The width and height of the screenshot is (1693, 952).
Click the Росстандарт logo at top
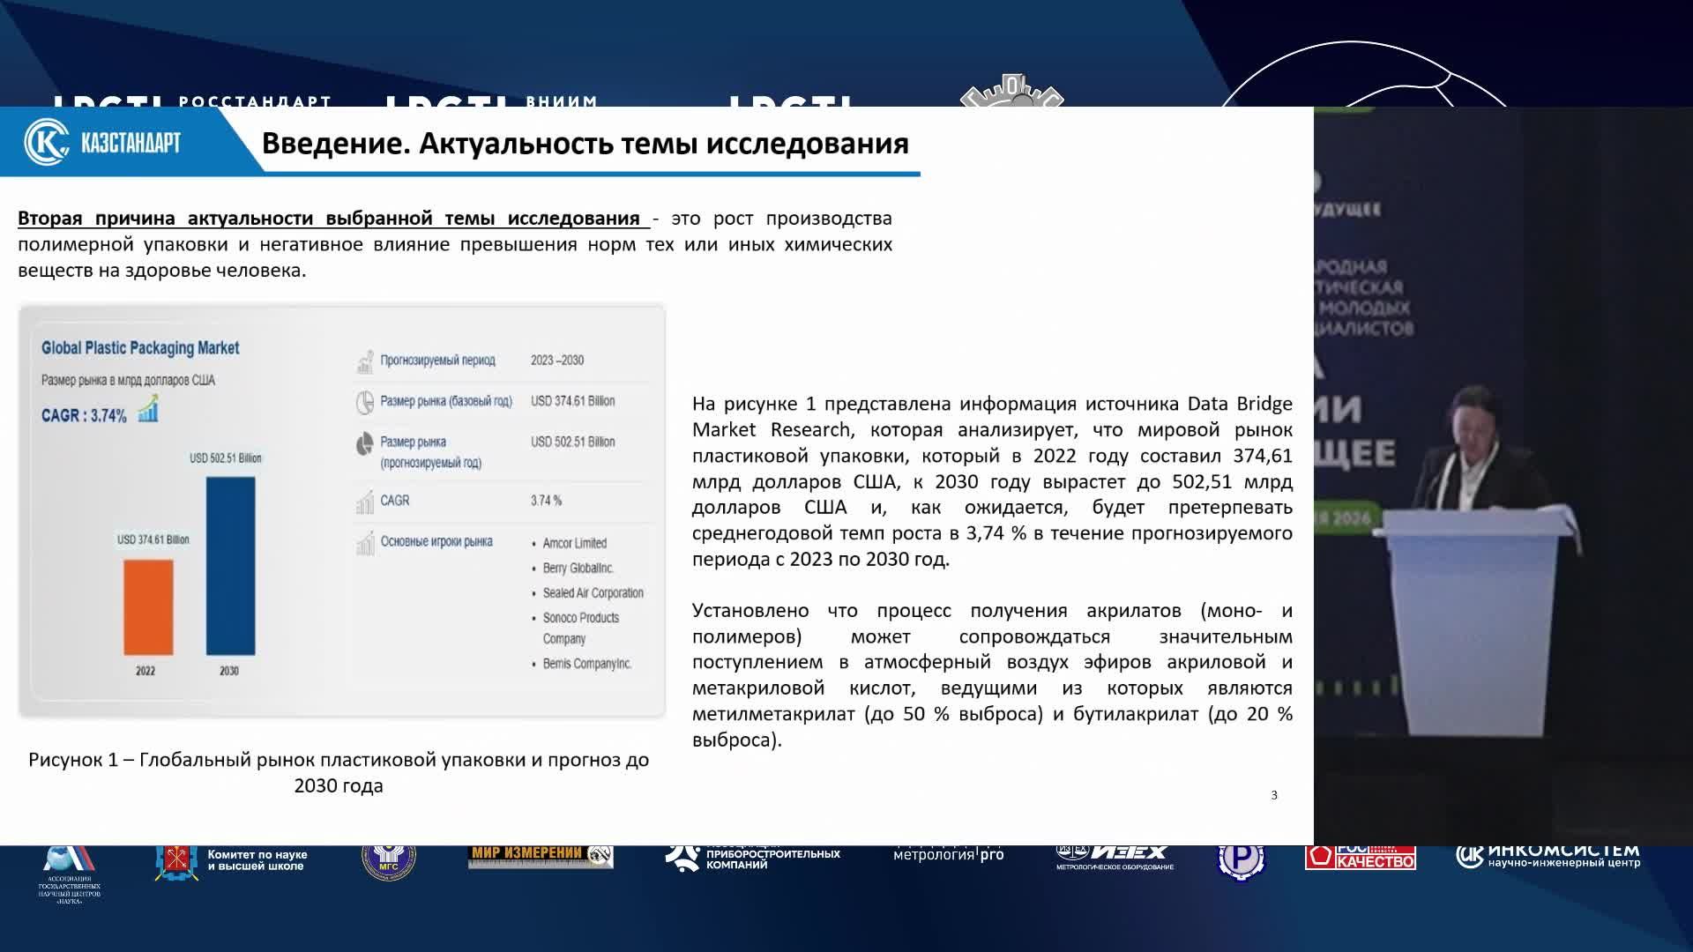(192, 101)
